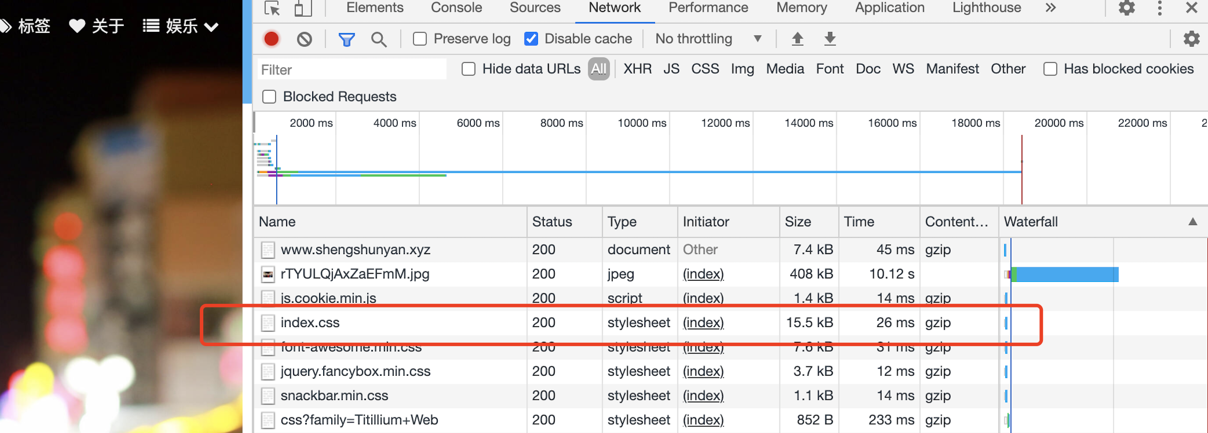Click the export HAR download arrow
The width and height of the screenshot is (1208, 433).
point(830,39)
